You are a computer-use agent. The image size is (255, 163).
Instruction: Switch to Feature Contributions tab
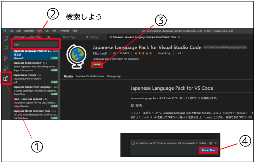point(90,76)
